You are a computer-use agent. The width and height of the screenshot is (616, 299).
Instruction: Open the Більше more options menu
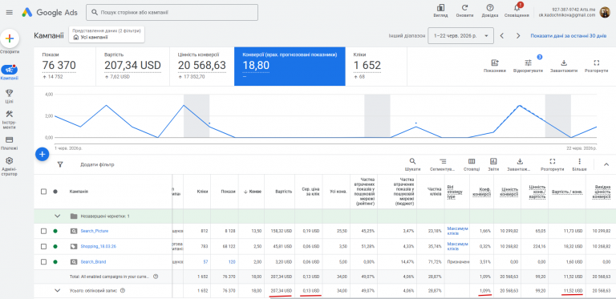579,164
